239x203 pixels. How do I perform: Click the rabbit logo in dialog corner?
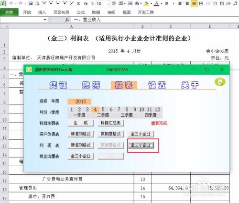point(220,82)
